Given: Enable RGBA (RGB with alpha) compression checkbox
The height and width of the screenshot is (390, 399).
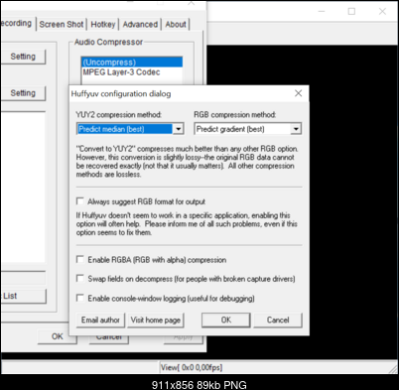Looking at the screenshot, I should pyautogui.click(x=80, y=259).
